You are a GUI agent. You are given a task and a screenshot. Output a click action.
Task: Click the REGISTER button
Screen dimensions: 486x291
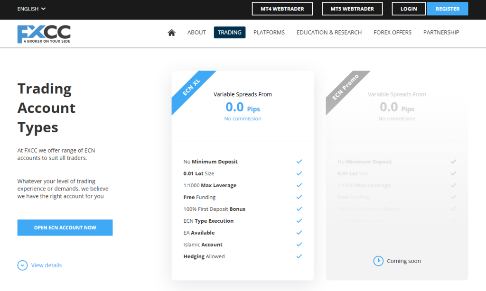(x=448, y=9)
